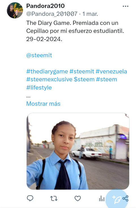Open the three-dot more options menu

126,6
